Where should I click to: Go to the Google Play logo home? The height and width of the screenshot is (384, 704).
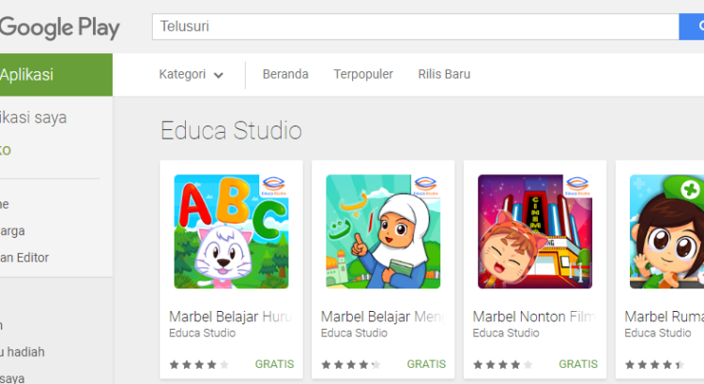(60, 28)
